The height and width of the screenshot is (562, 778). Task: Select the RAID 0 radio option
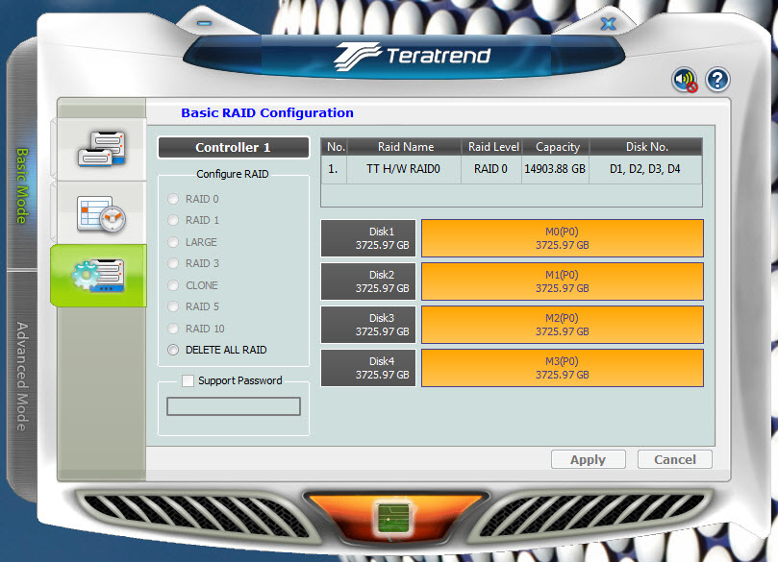click(x=173, y=199)
